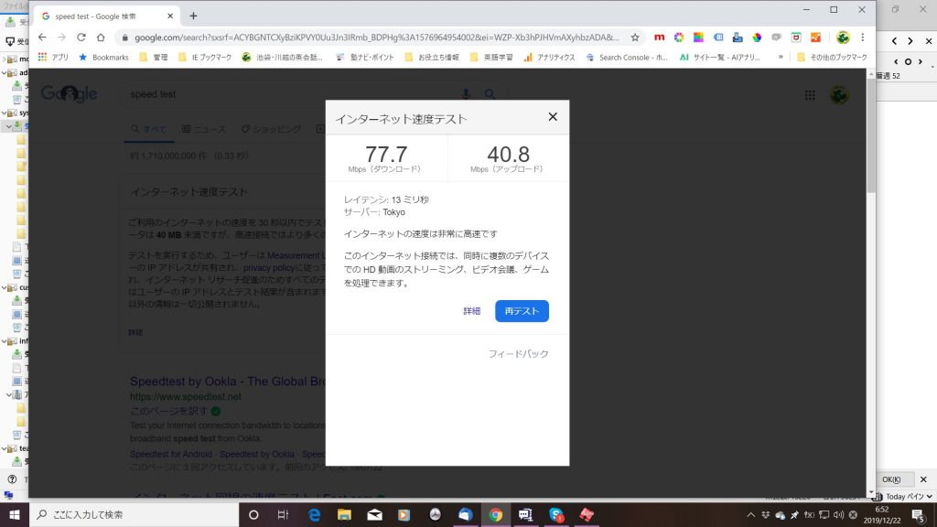Go to the browser home page icon
Screen dimensions: 937x527
tap(102, 38)
